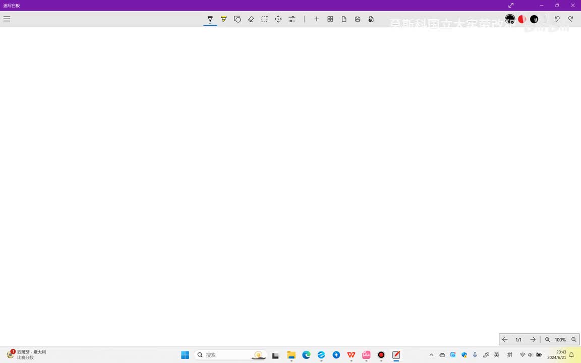Toggle the 拼 input method indicator

pos(509,355)
